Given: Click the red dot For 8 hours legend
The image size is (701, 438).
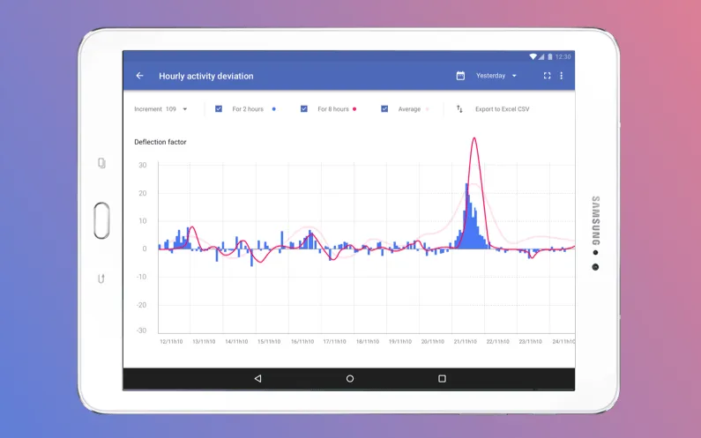Looking at the screenshot, I should [354, 109].
